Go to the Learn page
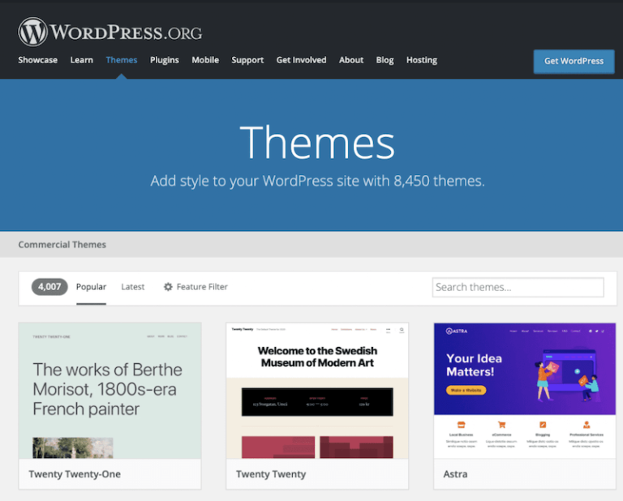623x501 pixels. click(x=81, y=60)
